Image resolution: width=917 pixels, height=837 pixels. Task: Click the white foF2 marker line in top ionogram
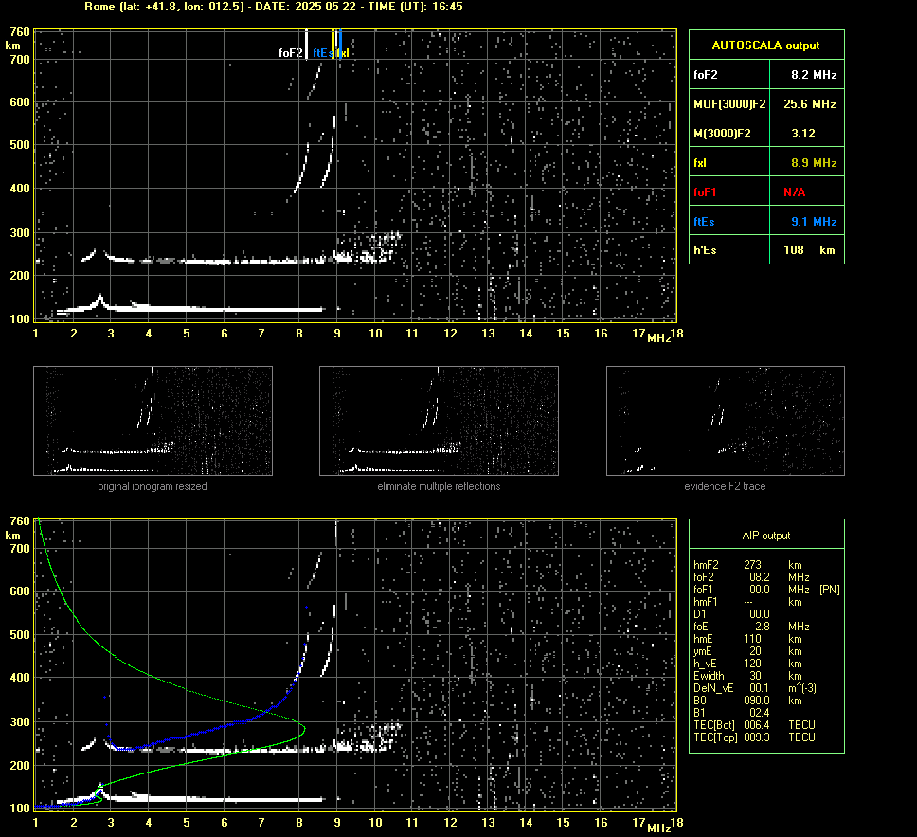tap(306, 44)
